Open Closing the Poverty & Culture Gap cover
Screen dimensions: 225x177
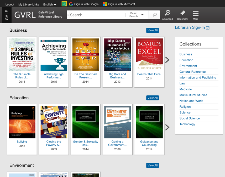54,122
